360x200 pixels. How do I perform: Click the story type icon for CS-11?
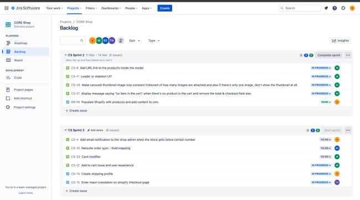pyautogui.click(x=68, y=76)
